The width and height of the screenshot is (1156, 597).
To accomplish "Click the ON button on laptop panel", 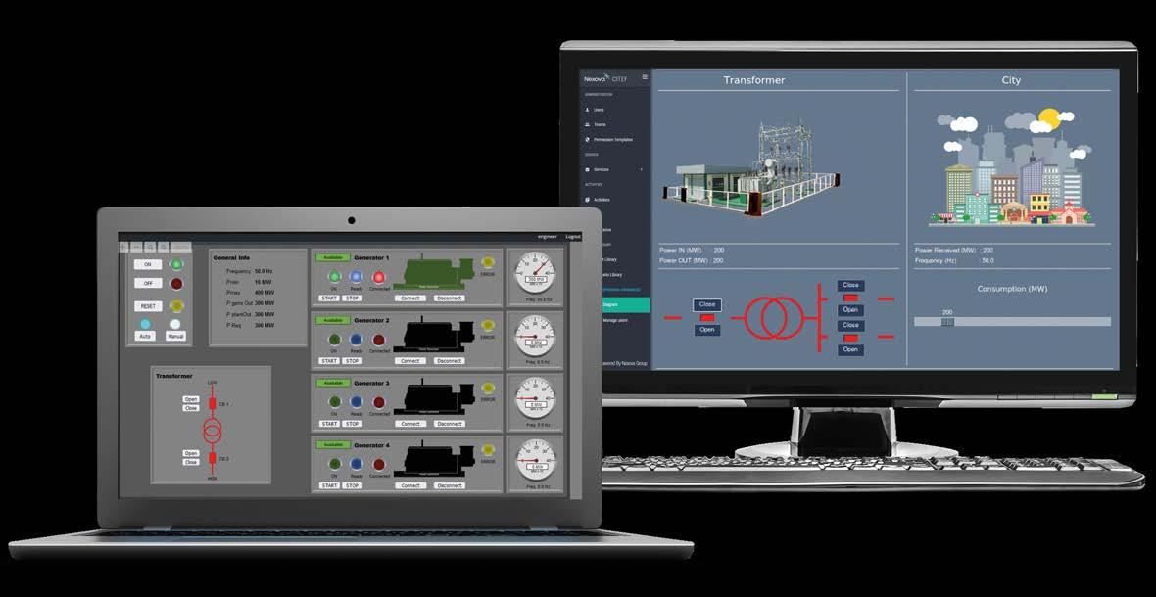I will pos(148,264).
